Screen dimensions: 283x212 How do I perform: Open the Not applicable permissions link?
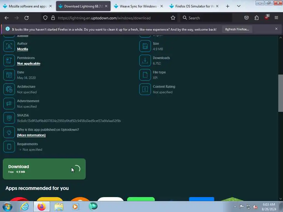point(29,63)
